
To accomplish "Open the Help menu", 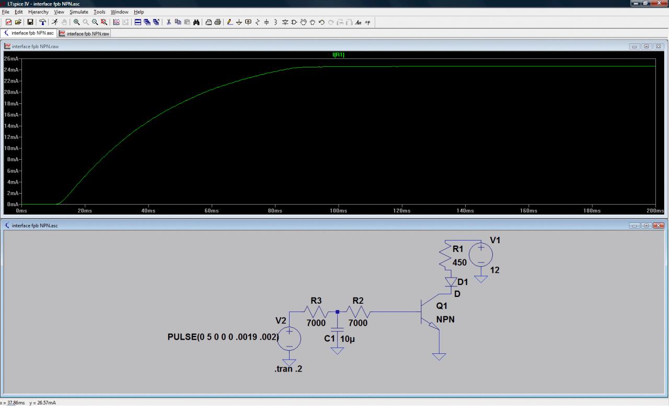I will (x=139, y=11).
